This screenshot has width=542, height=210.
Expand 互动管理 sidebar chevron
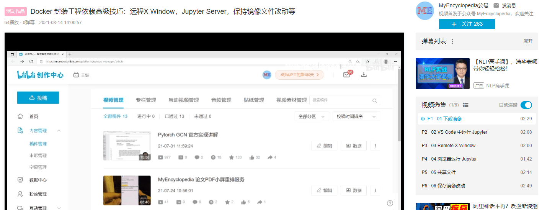[59, 208]
